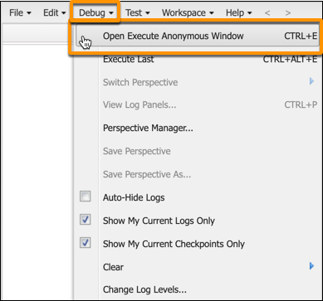Select the Execute Last menu entry
Viewport: 323px width, 301px height.
pyautogui.click(x=198, y=59)
